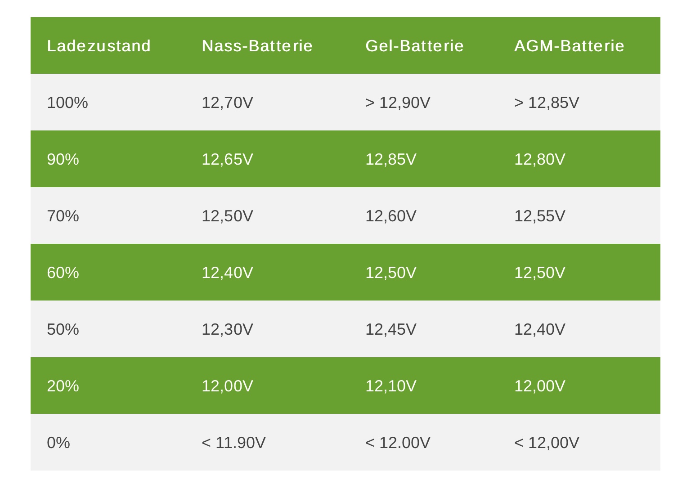Click the 12,55V AGM-Batterie value
This screenshot has height=480, width=691.
click(539, 216)
